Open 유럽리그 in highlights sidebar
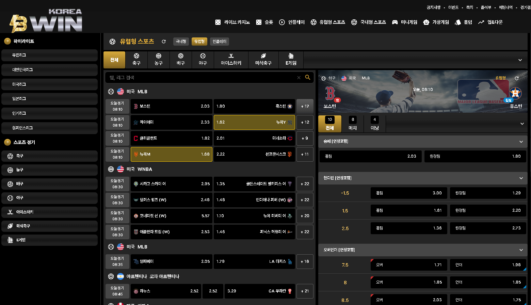Viewport: 531px width, 305px height. [49, 55]
